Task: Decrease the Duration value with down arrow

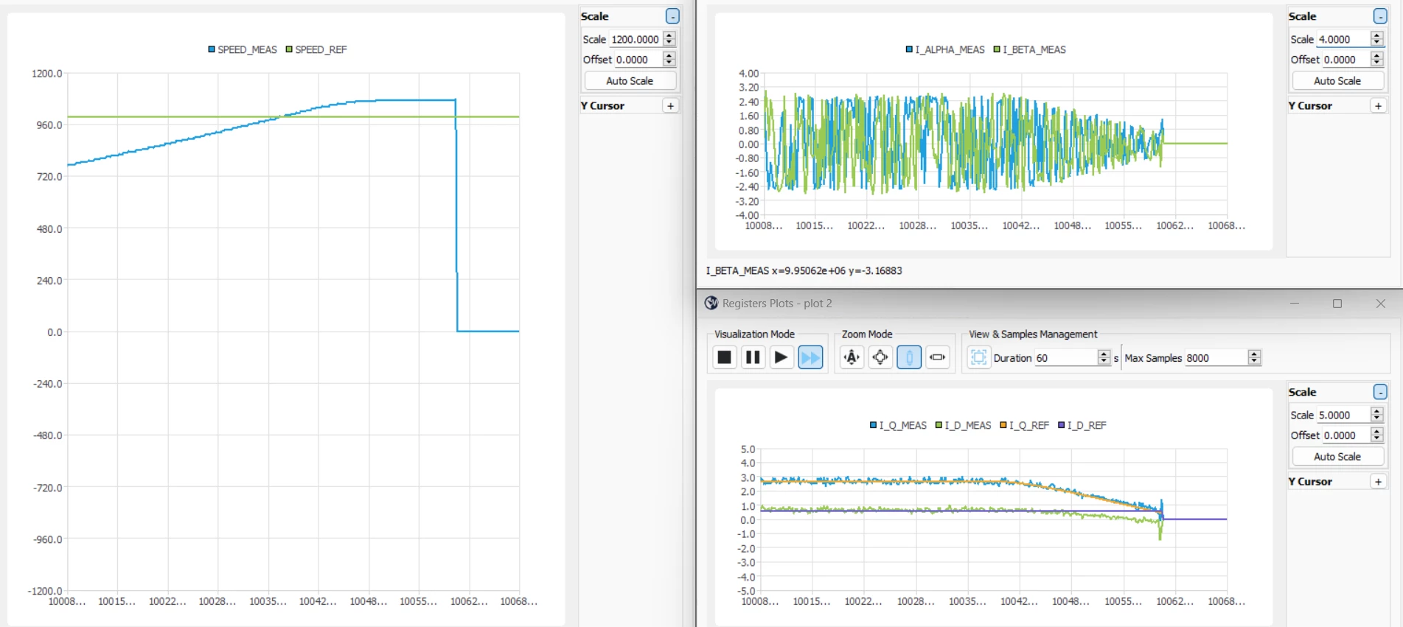Action: click(x=1104, y=361)
